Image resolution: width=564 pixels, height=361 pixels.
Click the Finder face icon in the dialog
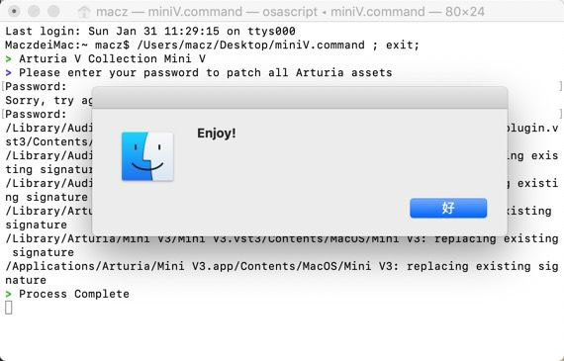[147, 156]
